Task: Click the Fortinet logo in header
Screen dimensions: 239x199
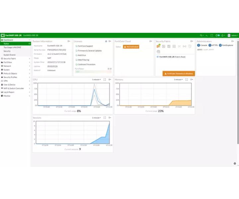Action: [3, 35]
